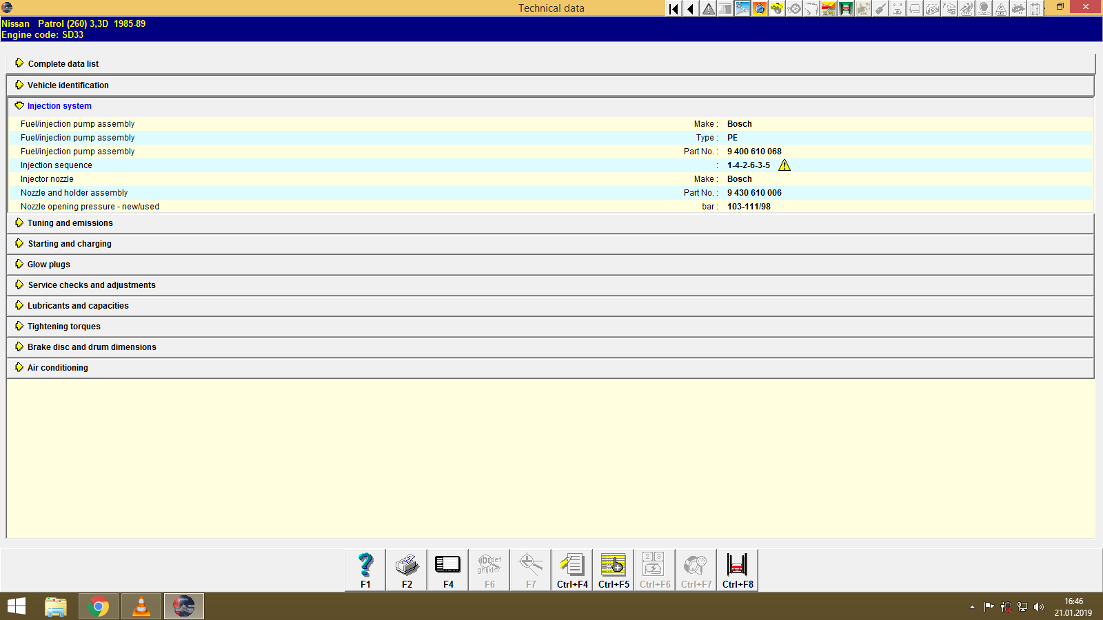1103x620 pixels.
Task: Click the Ctrl+F5 highlighted list icon
Action: click(x=613, y=569)
